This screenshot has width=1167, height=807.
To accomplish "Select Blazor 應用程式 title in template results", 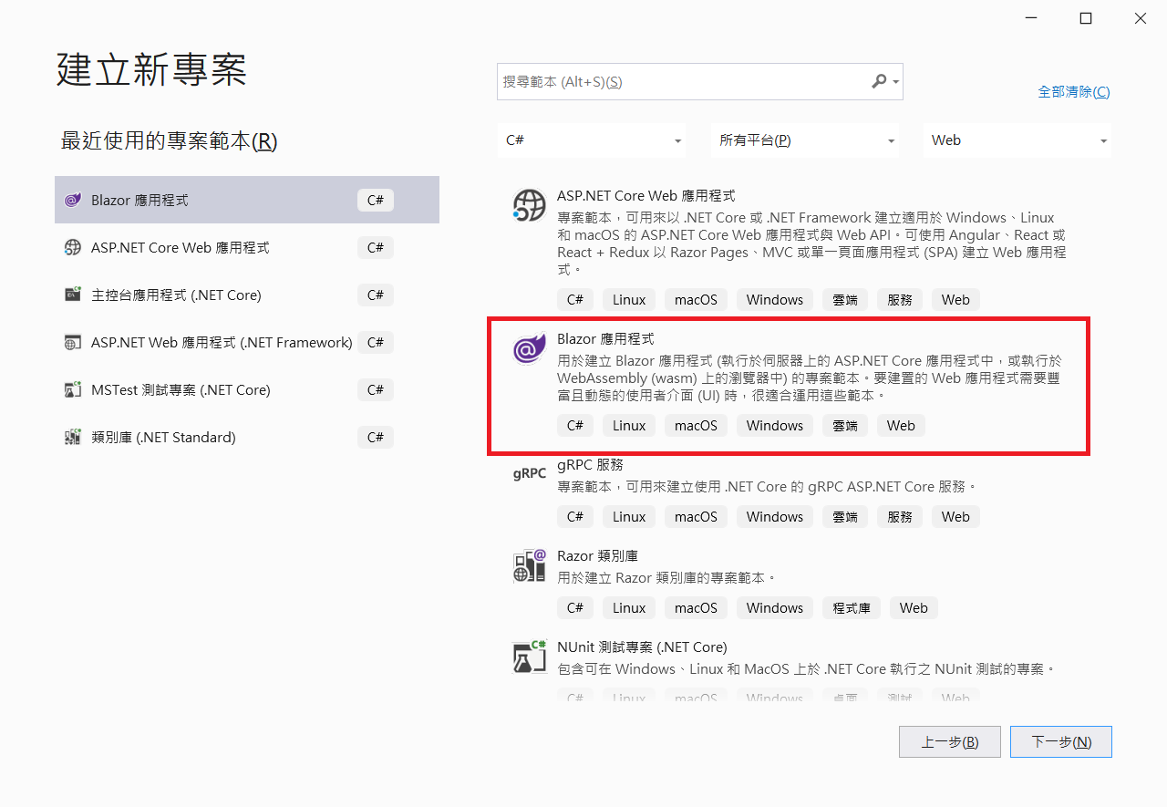I will [x=605, y=338].
